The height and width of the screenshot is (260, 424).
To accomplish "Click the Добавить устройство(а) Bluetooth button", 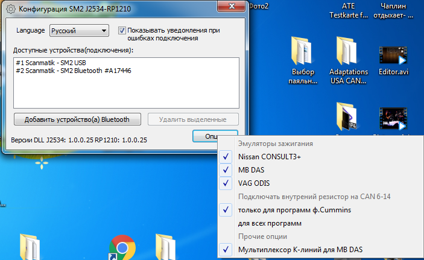I will coord(77,119).
